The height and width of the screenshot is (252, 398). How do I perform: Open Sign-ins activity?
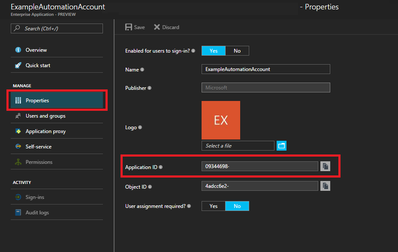tap(57, 197)
